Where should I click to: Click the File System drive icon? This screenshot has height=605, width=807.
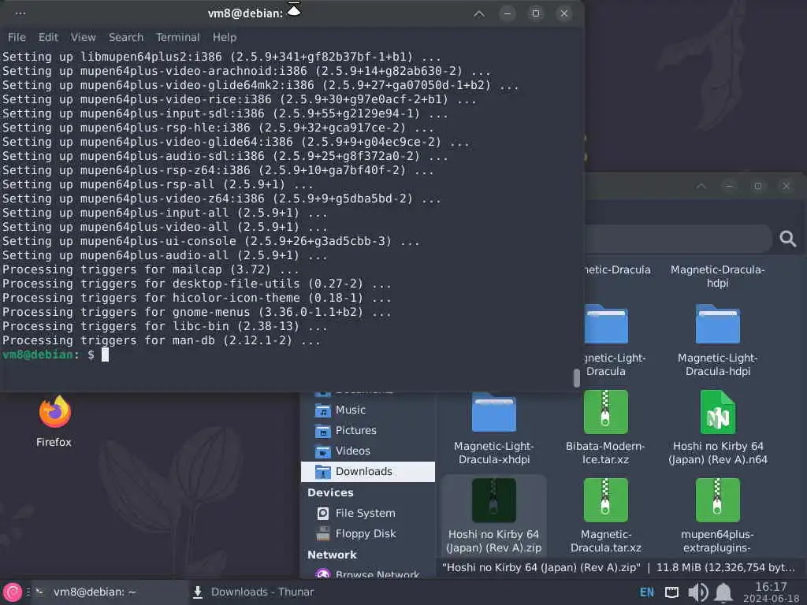(x=322, y=514)
